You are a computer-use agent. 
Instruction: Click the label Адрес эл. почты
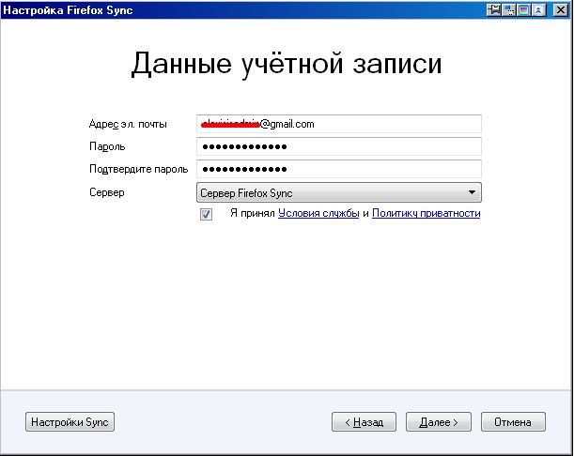tap(128, 124)
